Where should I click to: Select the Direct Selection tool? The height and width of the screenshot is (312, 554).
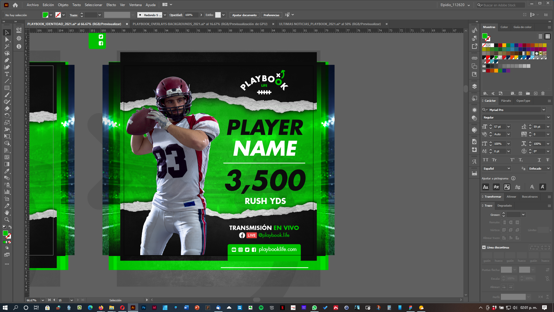7,40
